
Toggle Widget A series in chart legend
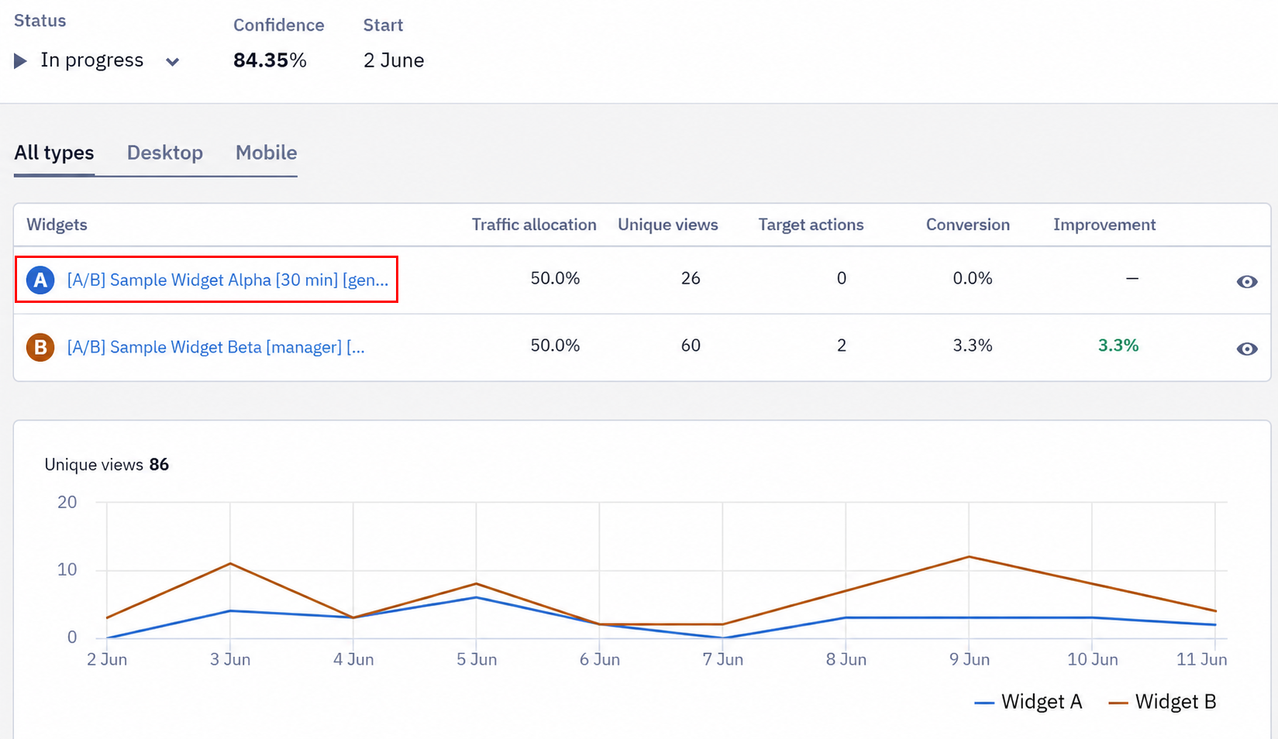click(x=1028, y=702)
